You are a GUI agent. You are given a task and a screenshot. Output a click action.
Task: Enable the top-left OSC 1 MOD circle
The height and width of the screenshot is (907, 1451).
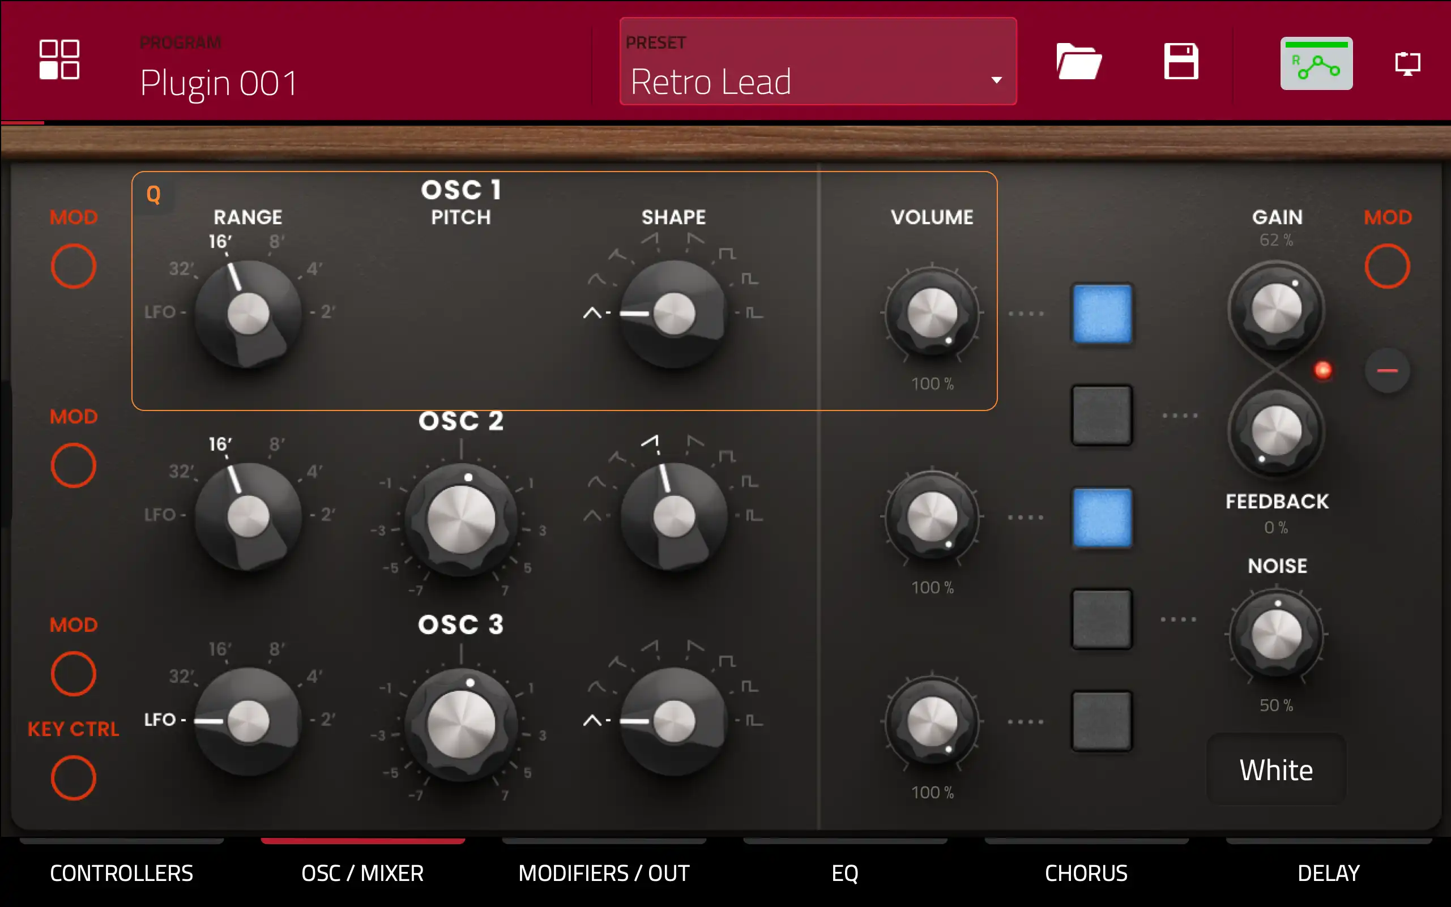click(73, 266)
